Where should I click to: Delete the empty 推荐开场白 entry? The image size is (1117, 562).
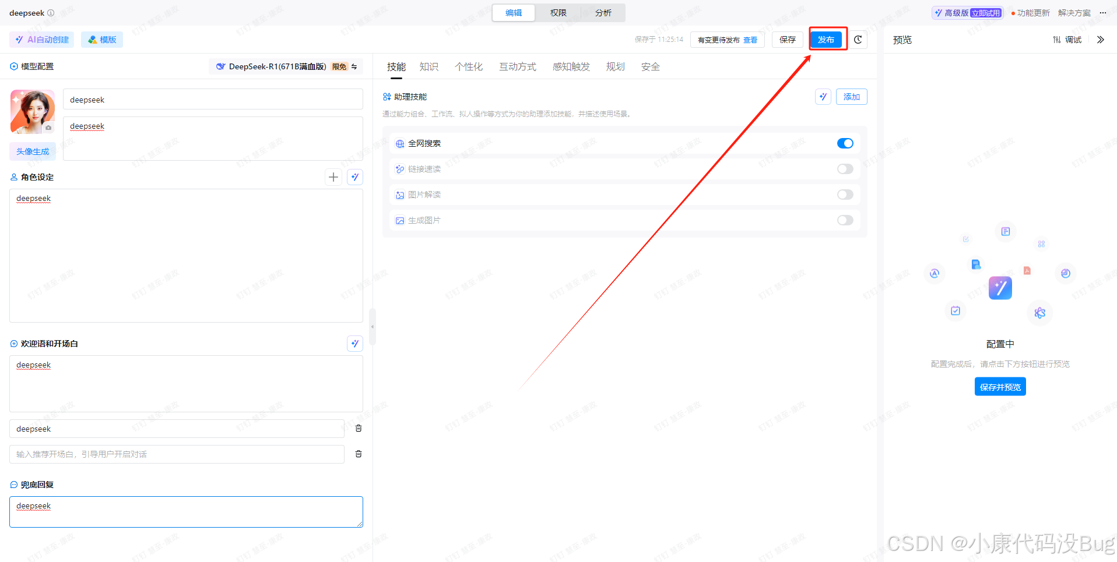pyautogui.click(x=359, y=454)
